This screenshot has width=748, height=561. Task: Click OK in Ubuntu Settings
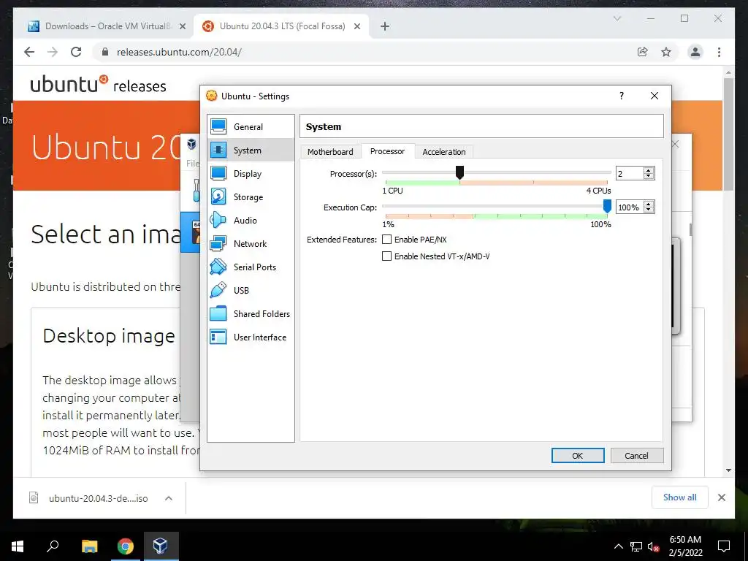(x=578, y=456)
